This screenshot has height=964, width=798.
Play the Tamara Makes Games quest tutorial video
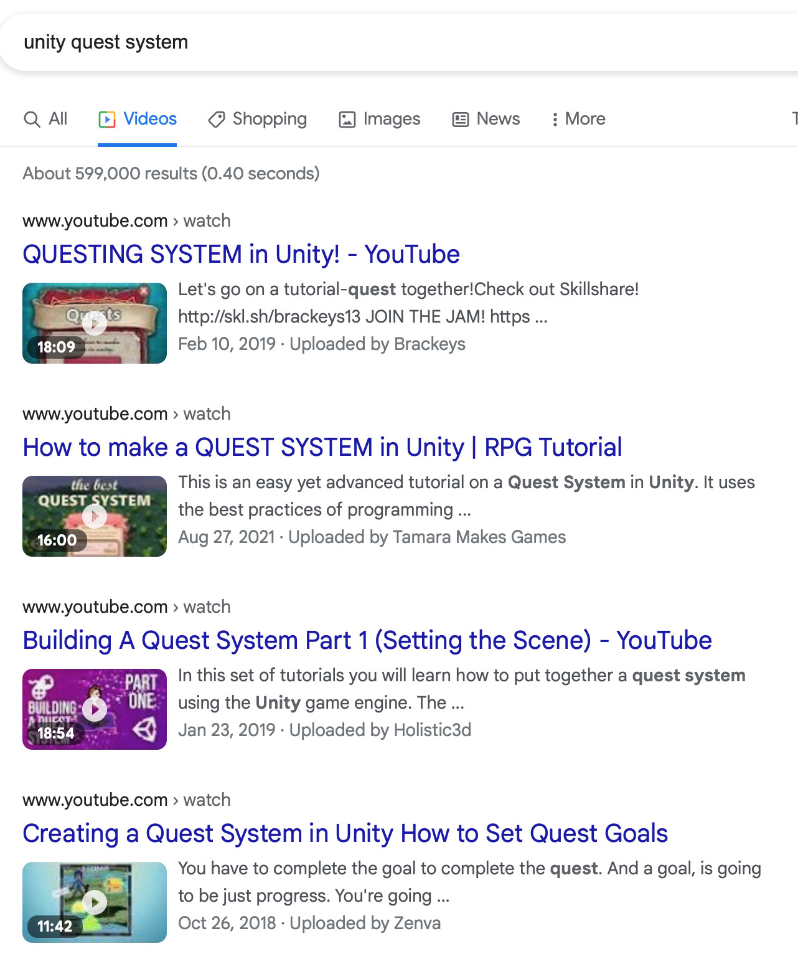pyautogui.click(x=94, y=516)
